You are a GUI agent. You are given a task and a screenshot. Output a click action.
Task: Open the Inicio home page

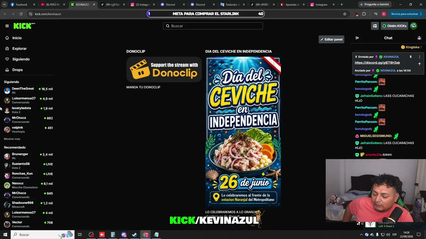point(17,38)
